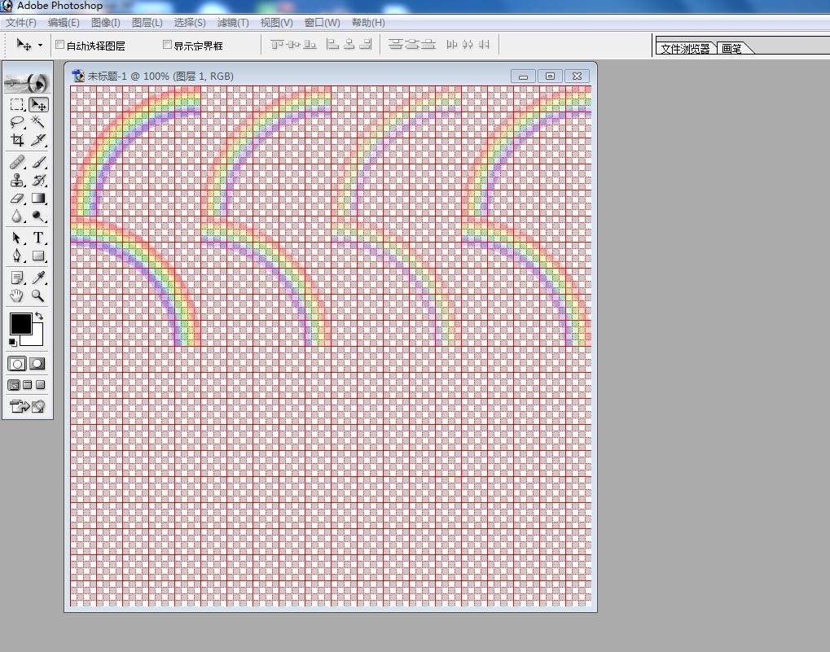Switch to Standard editing mode
The width and height of the screenshot is (830, 652).
tap(17, 364)
